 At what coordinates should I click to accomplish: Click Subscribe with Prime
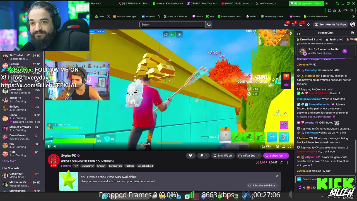(262, 185)
